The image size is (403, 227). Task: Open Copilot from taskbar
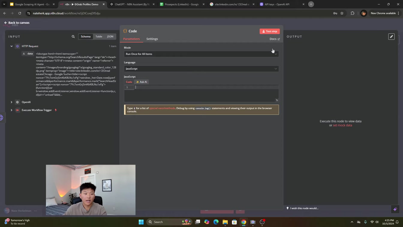[x=207, y=222]
